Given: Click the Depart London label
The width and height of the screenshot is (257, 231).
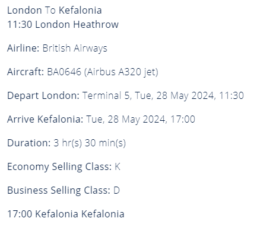Looking at the screenshot, I should pos(43,96).
